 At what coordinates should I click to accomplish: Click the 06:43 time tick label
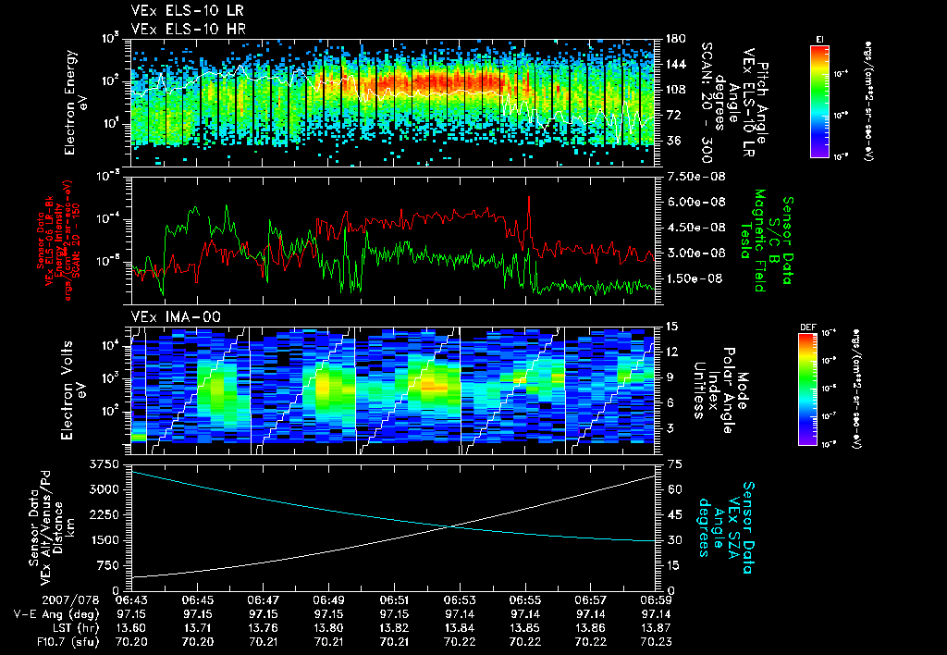(x=131, y=600)
